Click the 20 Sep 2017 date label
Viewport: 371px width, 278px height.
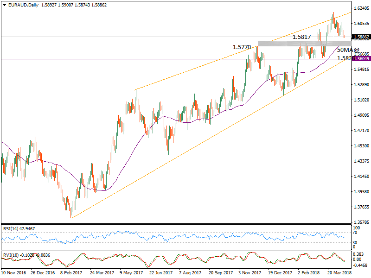point(221,272)
